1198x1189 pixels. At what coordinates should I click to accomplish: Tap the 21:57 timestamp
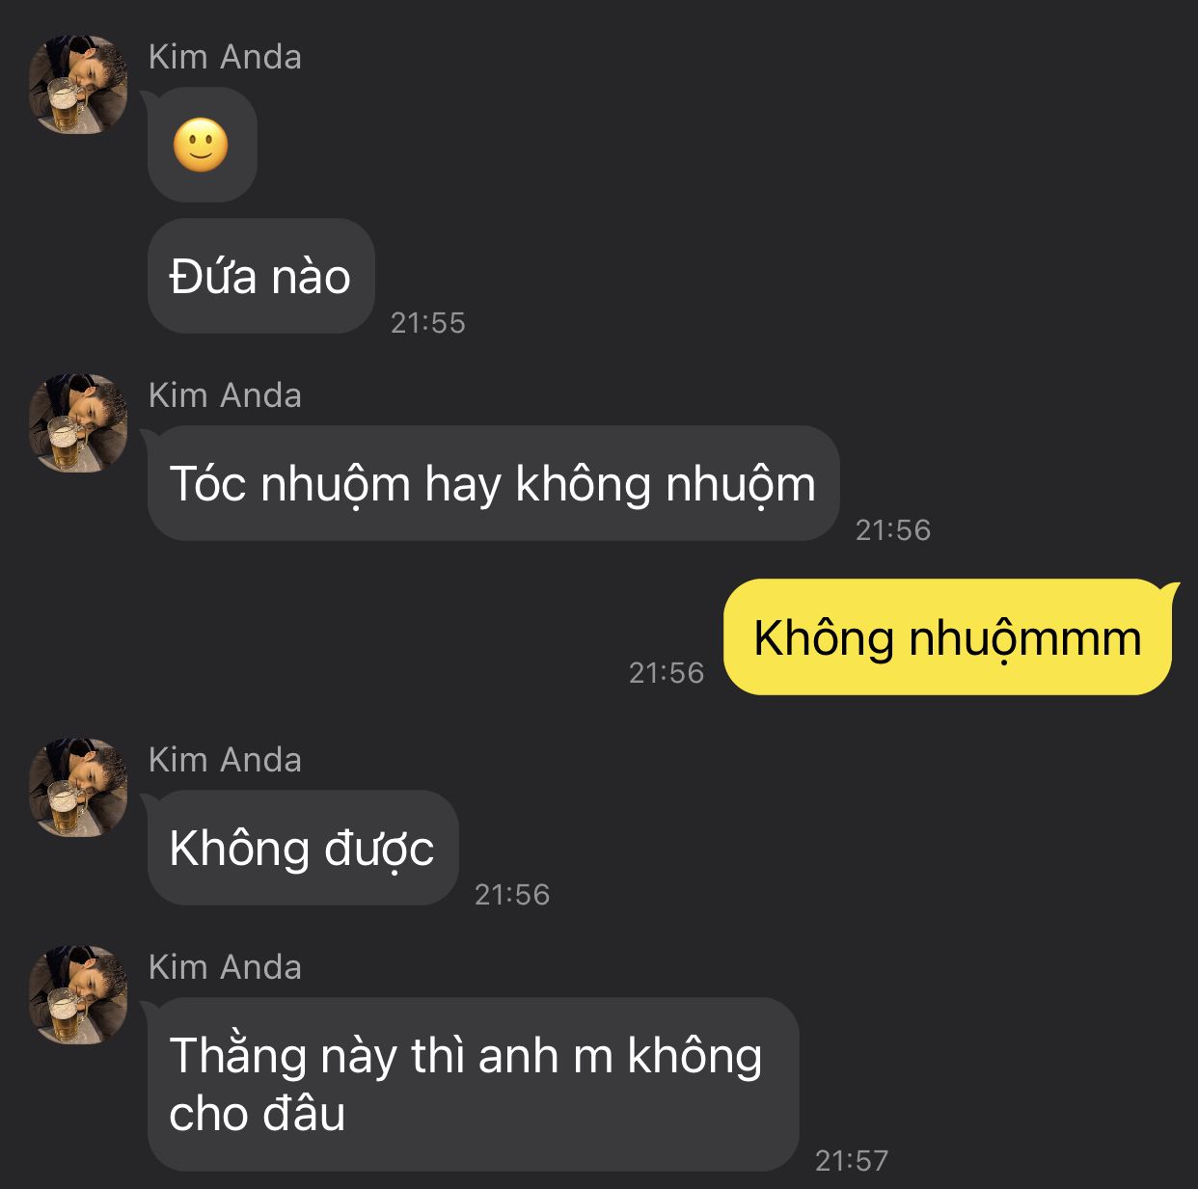(x=852, y=1160)
